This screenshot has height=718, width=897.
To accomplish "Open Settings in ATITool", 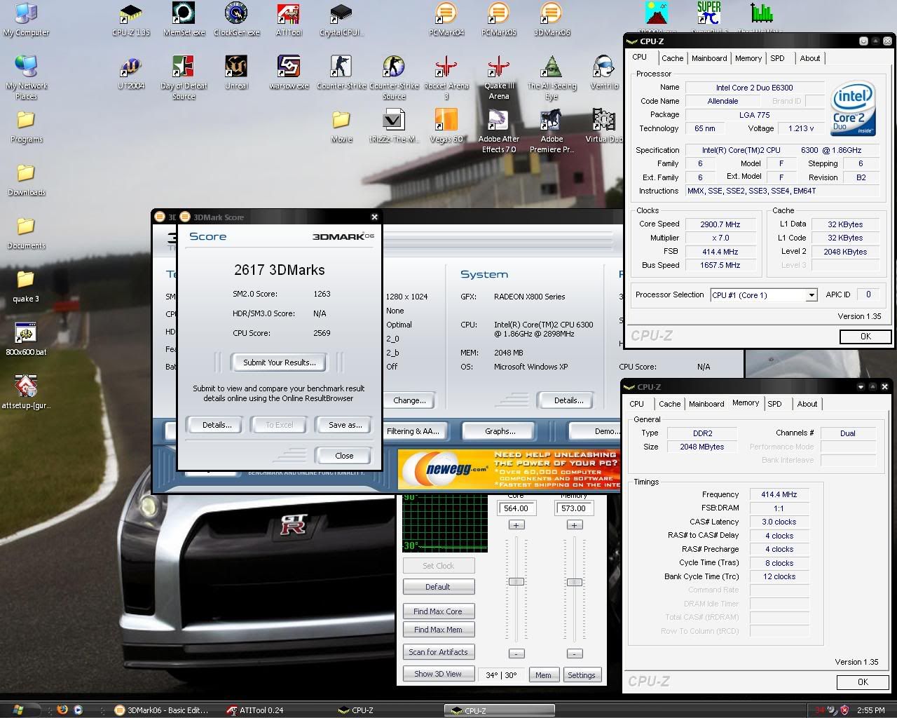I will [x=581, y=675].
